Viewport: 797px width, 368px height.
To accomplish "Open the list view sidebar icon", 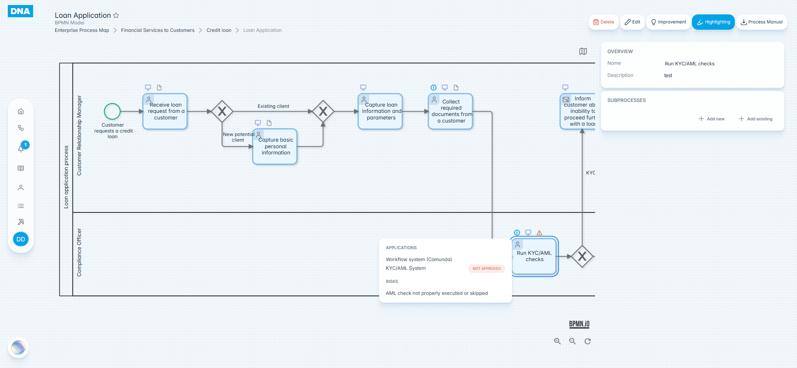I will click(21, 206).
